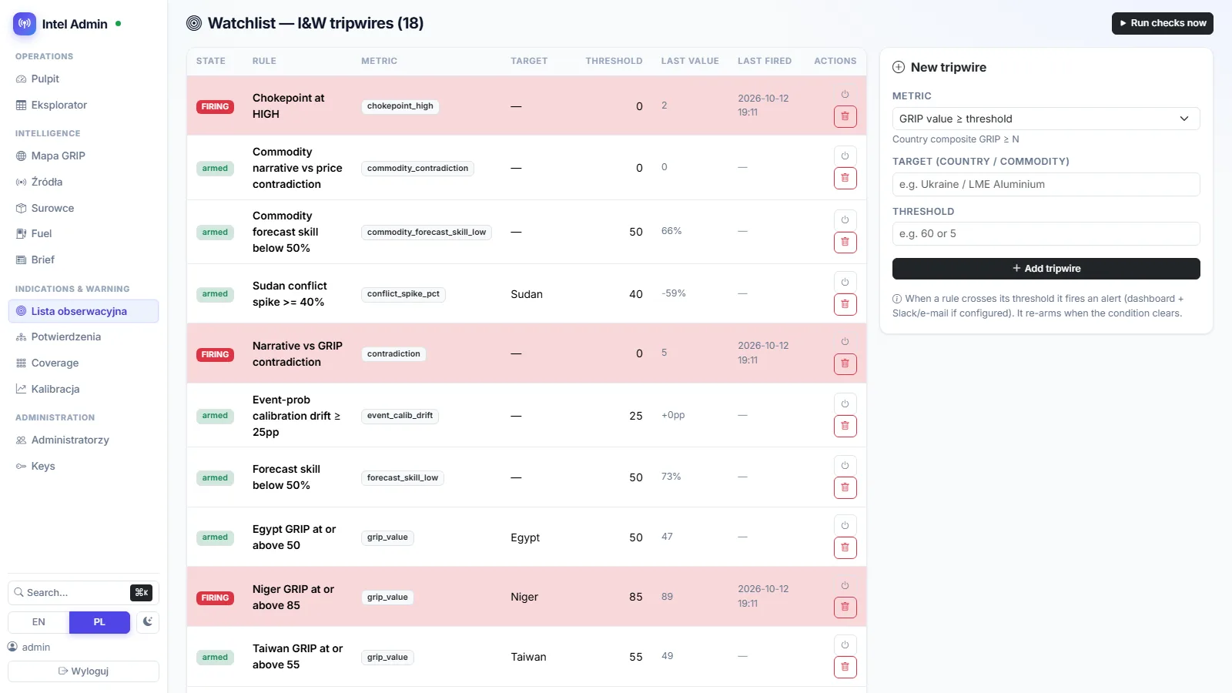The width and height of the screenshot is (1232, 693).
Task: Open the Keys page
Action: coord(83,466)
